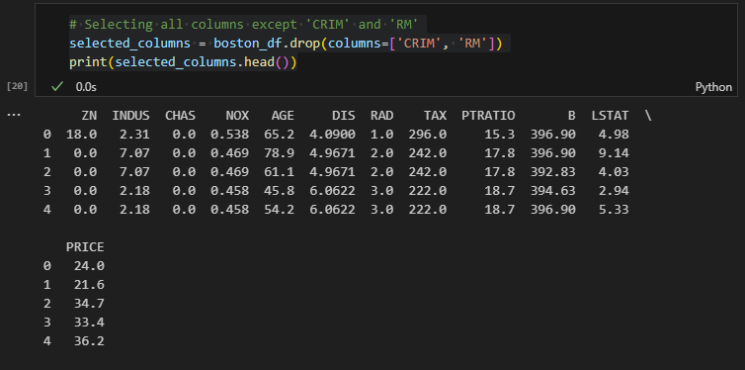Image resolution: width=745 pixels, height=370 pixels.
Task: Click the LSTAT value 9.14
Action: [614, 153]
